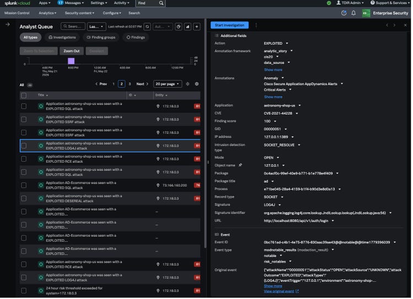
Task: Expand CVE-2021-44228 value dropdown
Action: click(297, 114)
